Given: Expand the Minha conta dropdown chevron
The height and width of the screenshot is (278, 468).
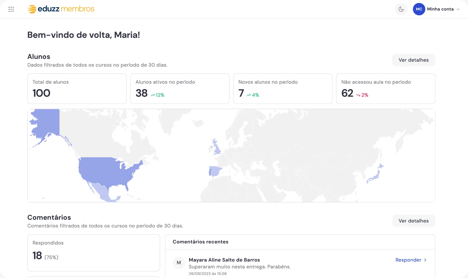Looking at the screenshot, I should click(x=458, y=9).
